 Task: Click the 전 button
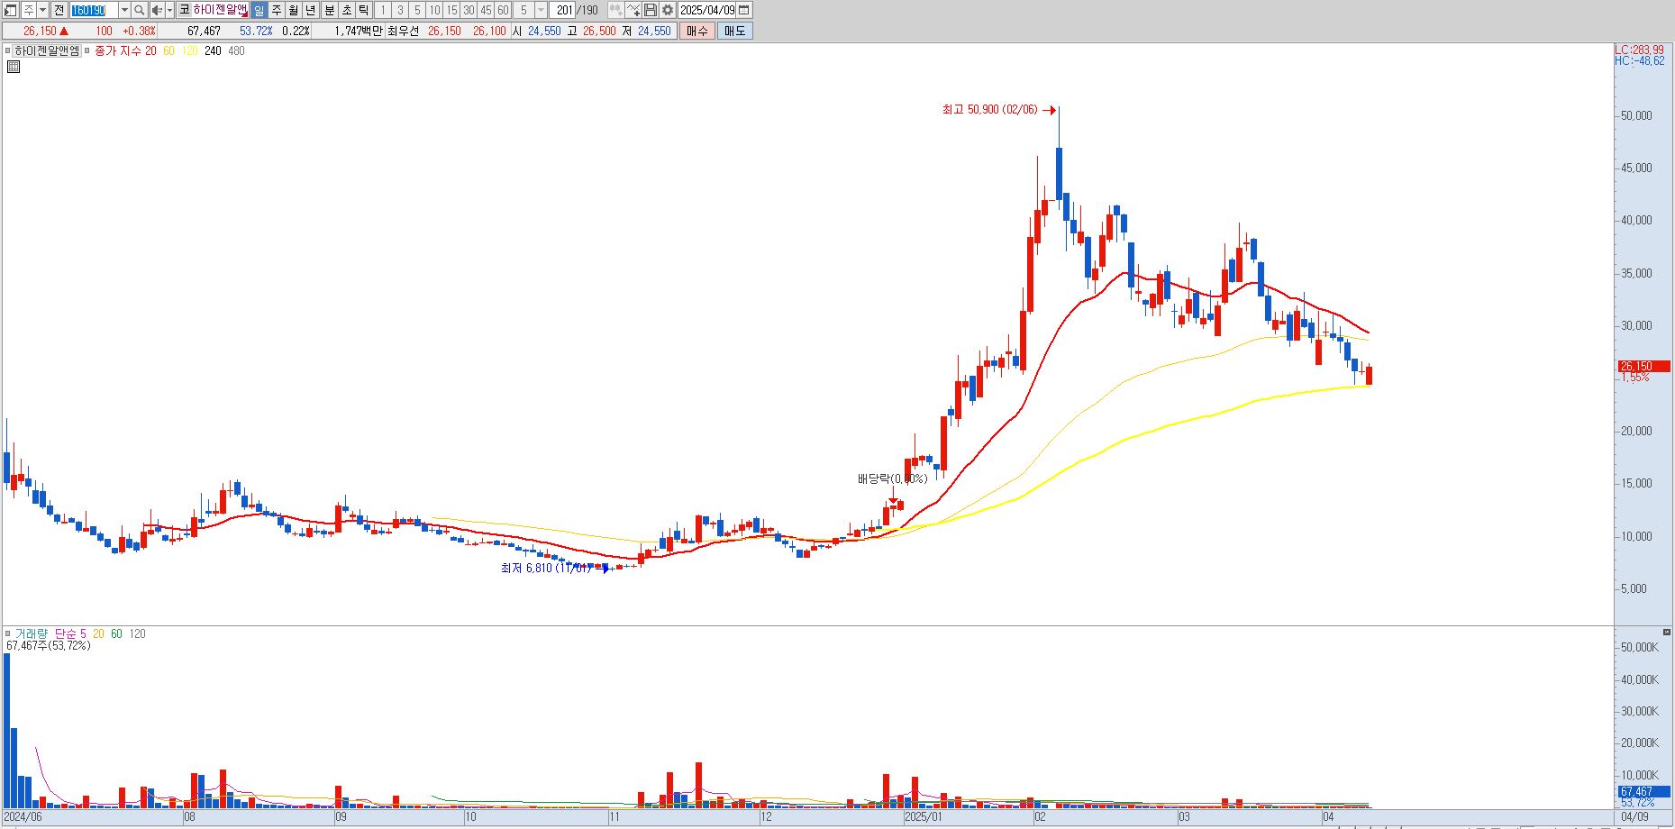(x=59, y=10)
